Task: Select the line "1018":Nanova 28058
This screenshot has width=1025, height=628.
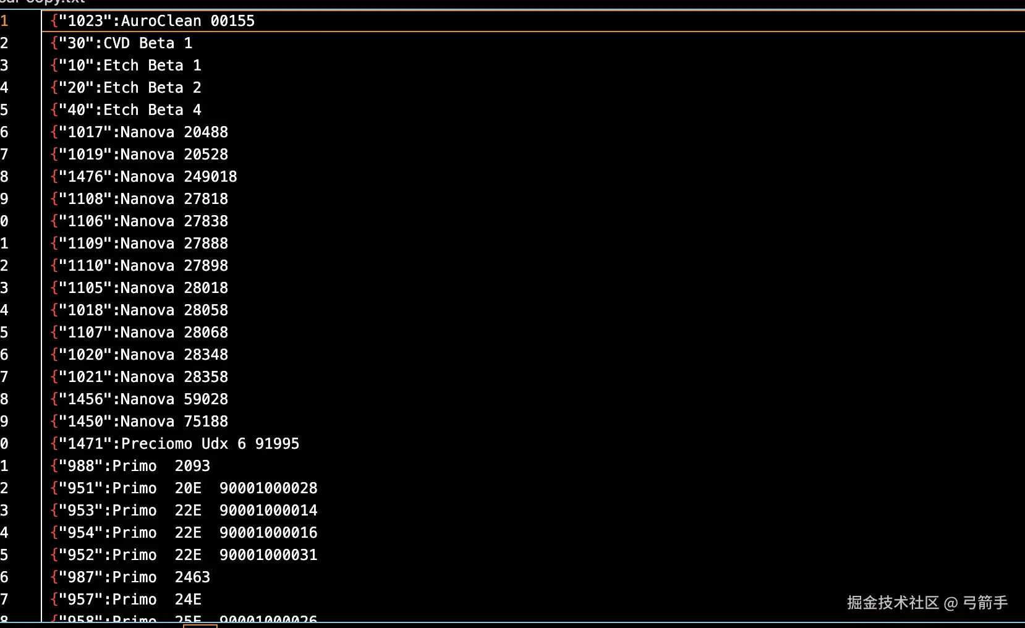Action: tap(140, 310)
